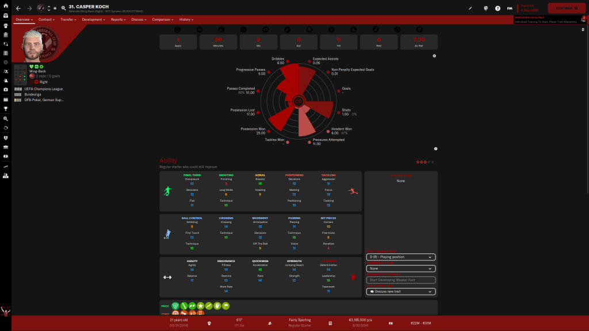The height and width of the screenshot is (331, 589).
Task: Open the 'Discuss new trait' dropdown
Action: (x=401, y=291)
